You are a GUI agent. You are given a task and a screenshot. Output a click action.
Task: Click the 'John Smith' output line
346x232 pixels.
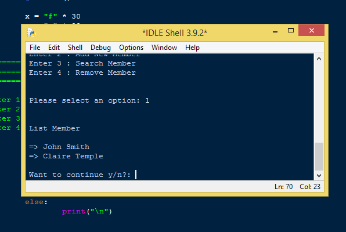[59, 147]
